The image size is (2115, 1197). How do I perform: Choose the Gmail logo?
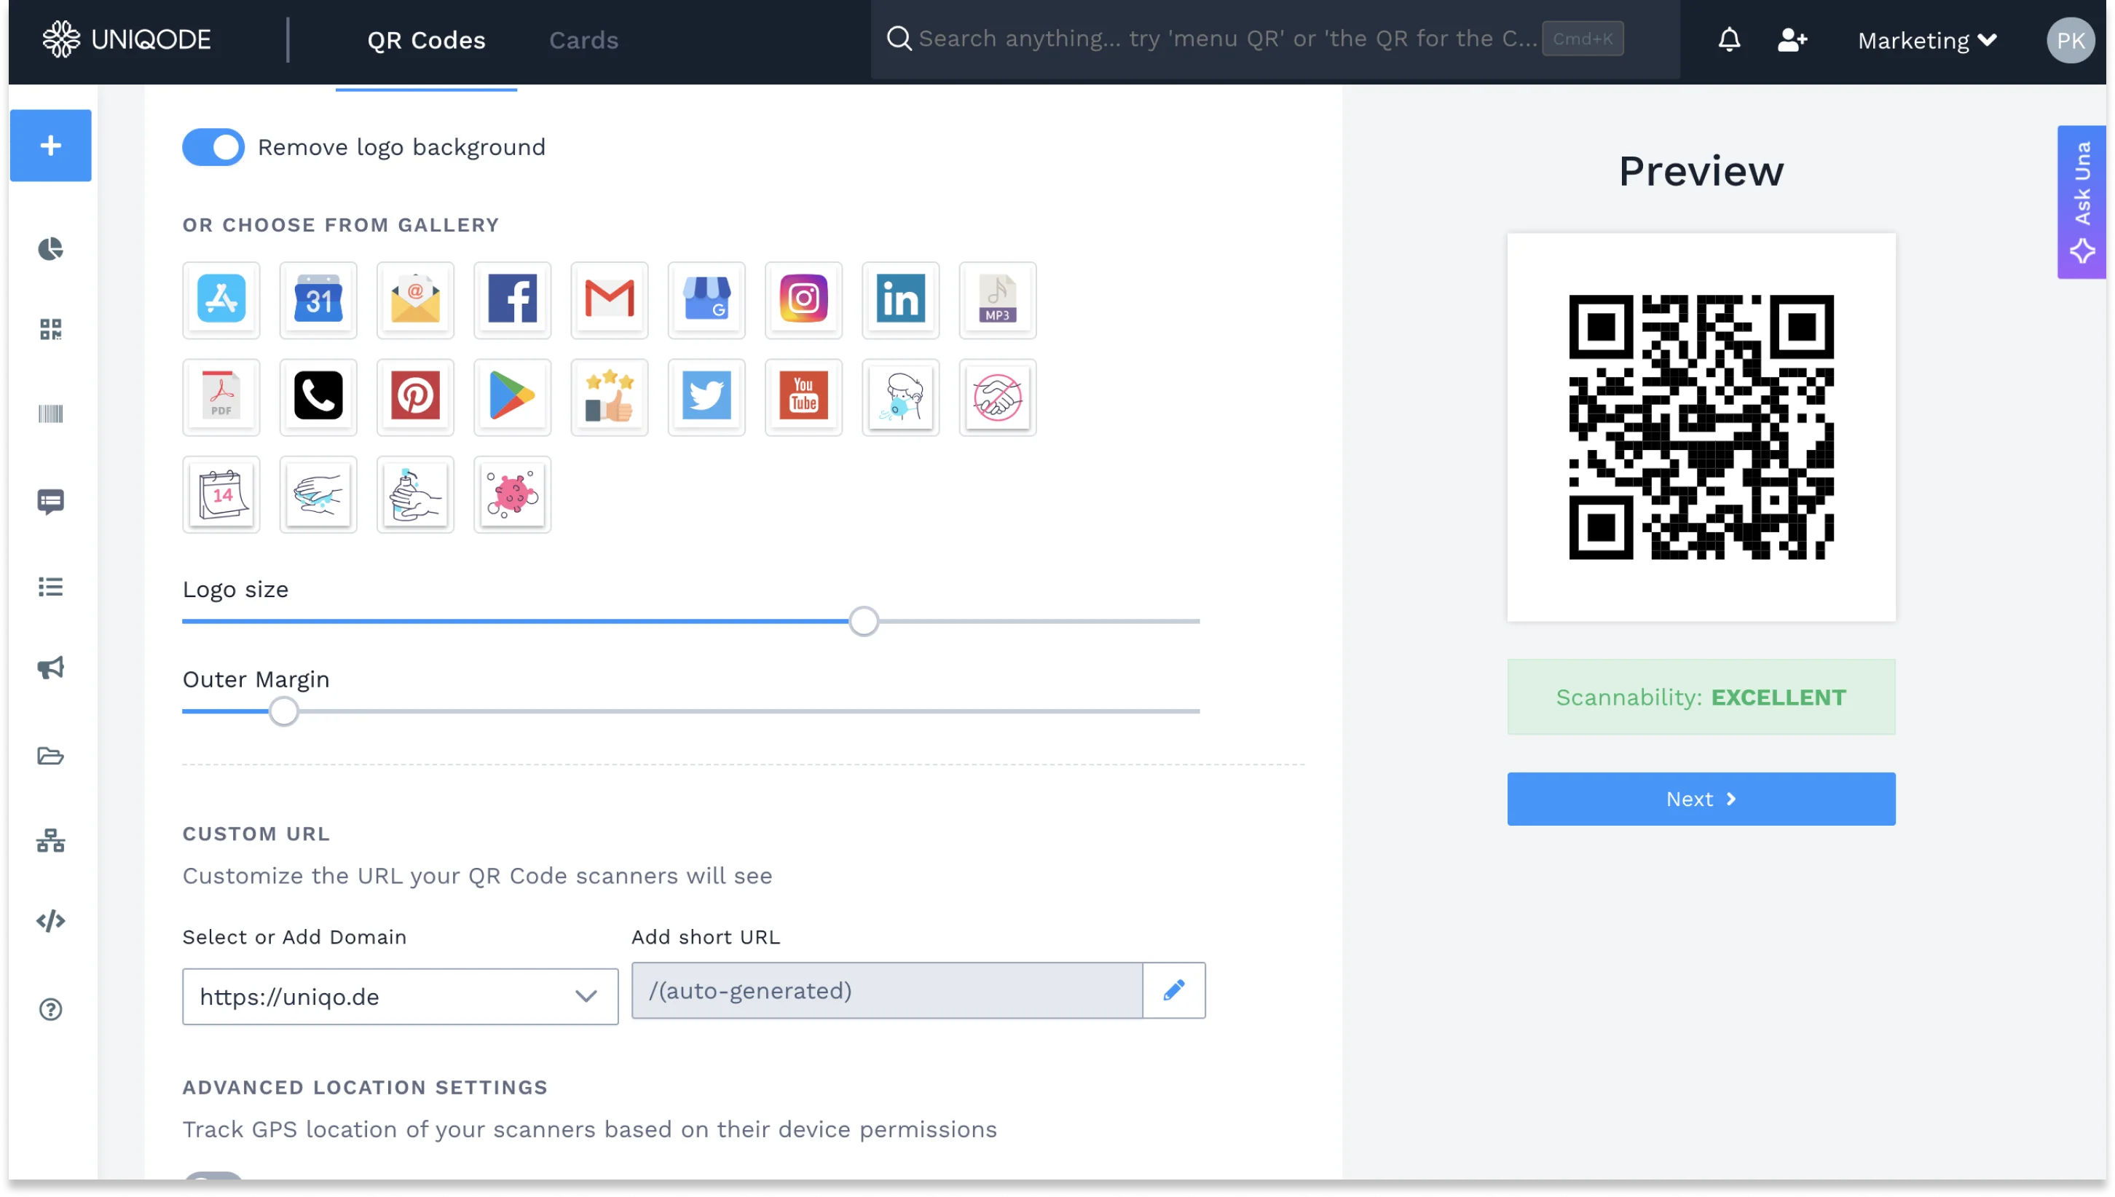coord(610,299)
